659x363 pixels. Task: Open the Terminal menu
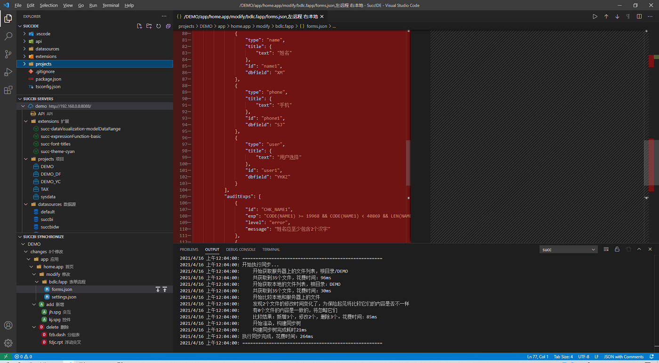tap(111, 5)
